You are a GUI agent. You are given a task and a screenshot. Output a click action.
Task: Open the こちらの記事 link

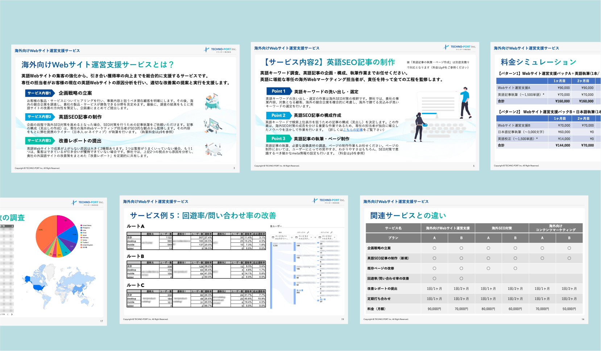click(353, 130)
